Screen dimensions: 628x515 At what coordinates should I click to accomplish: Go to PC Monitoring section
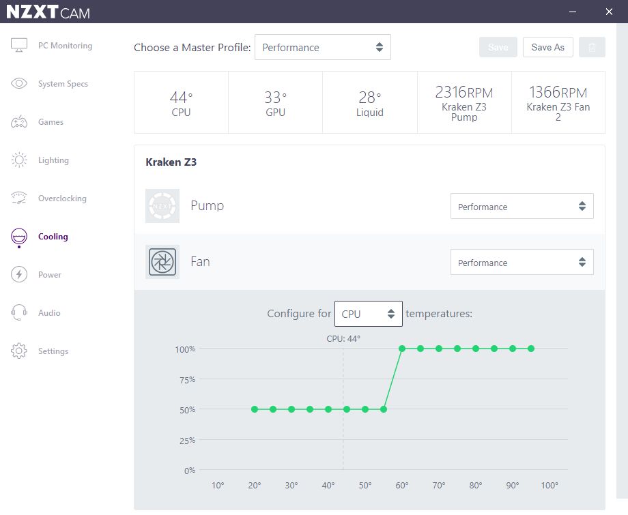coord(66,46)
